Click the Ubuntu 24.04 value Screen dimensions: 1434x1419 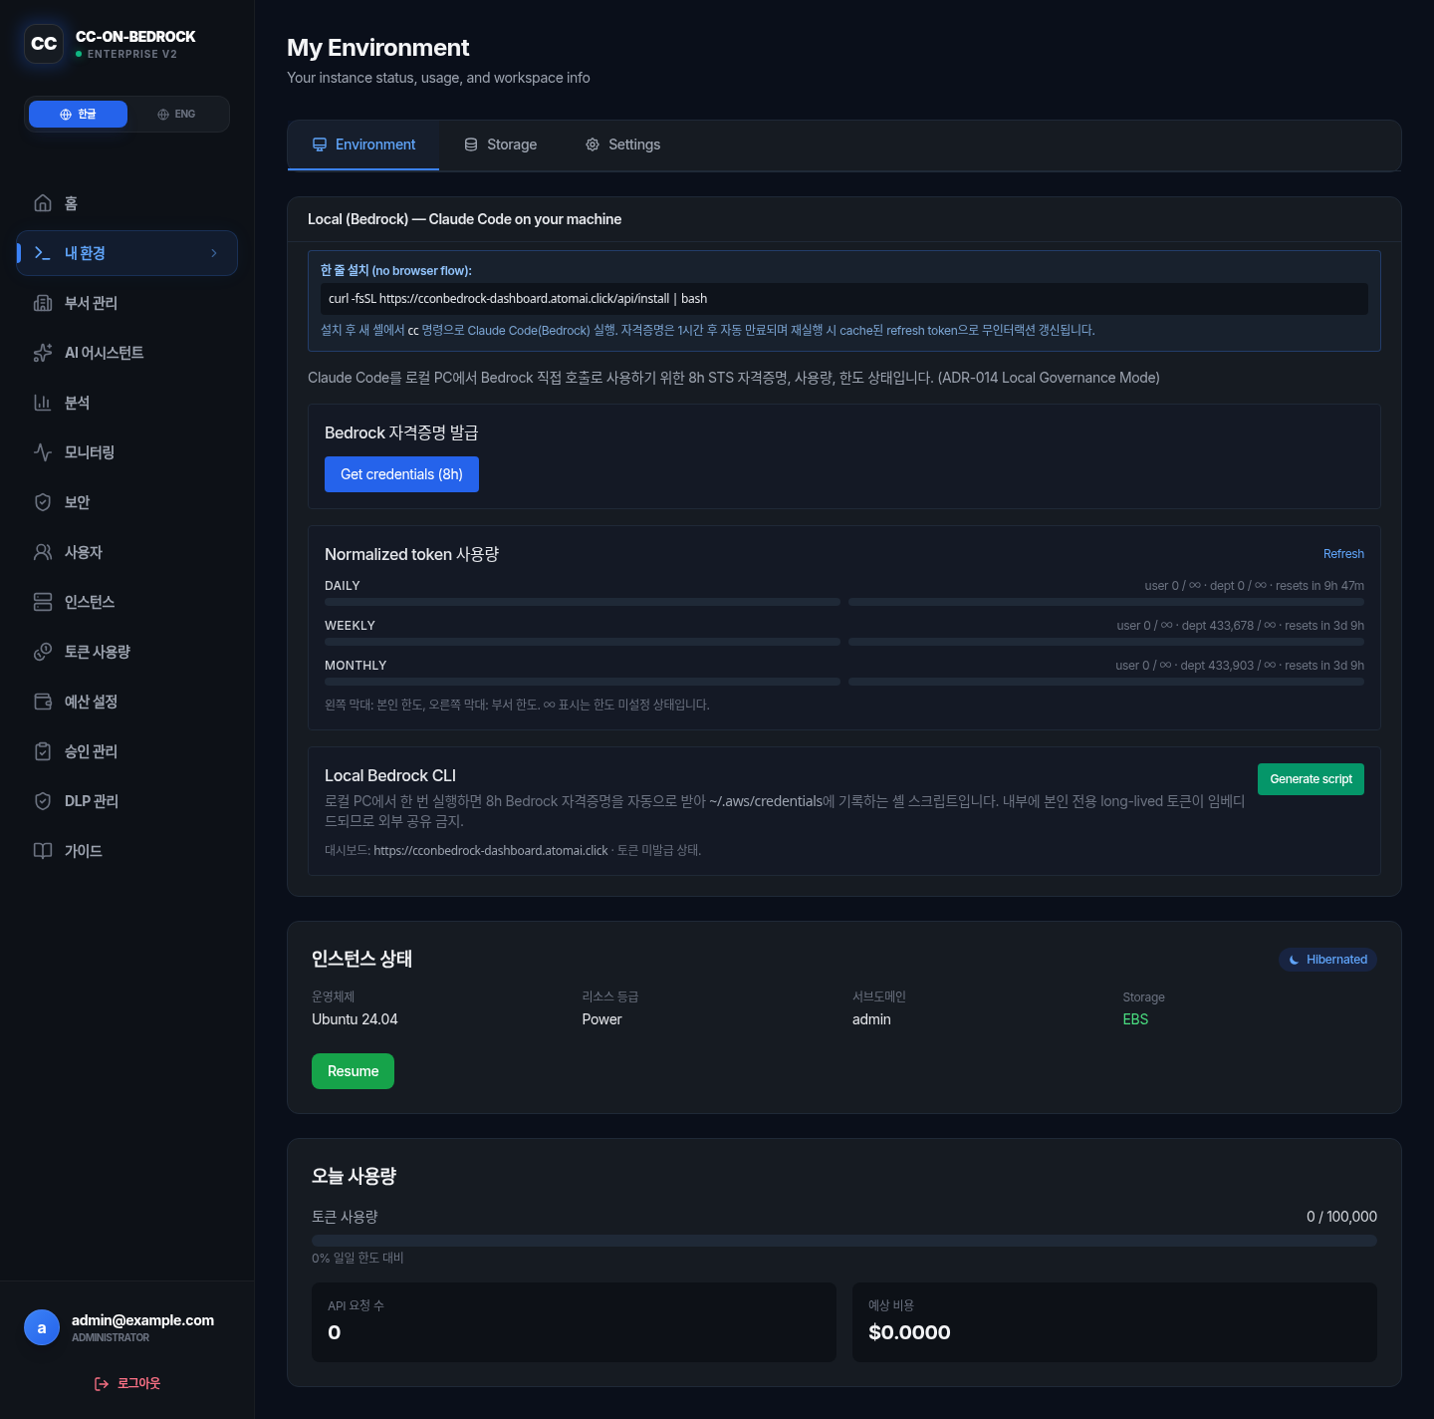click(355, 1019)
